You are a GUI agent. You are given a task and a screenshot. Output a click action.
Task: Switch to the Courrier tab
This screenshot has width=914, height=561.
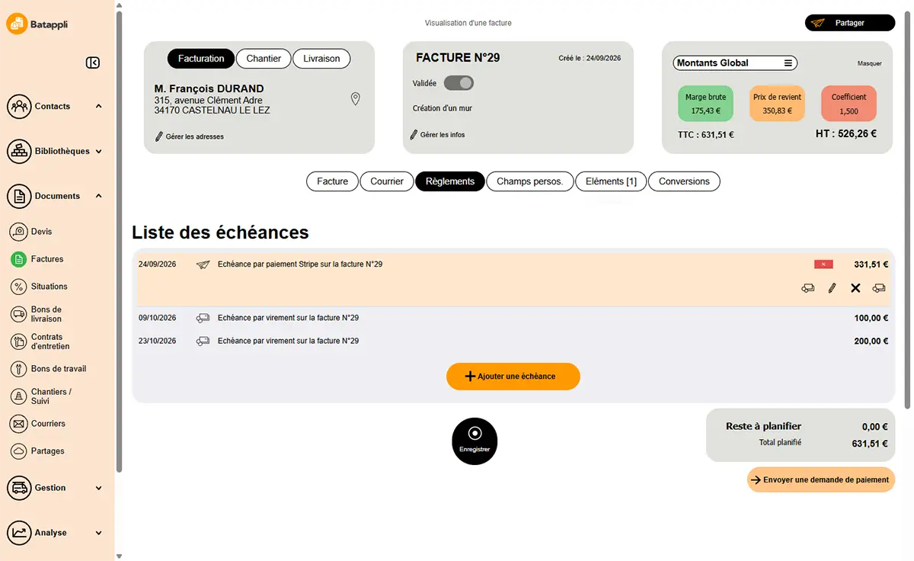tap(387, 181)
